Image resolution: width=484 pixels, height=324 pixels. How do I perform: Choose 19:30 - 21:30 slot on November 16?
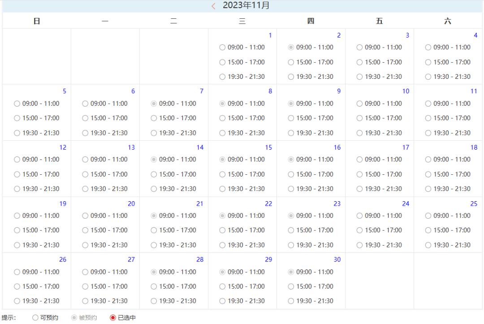coord(291,189)
